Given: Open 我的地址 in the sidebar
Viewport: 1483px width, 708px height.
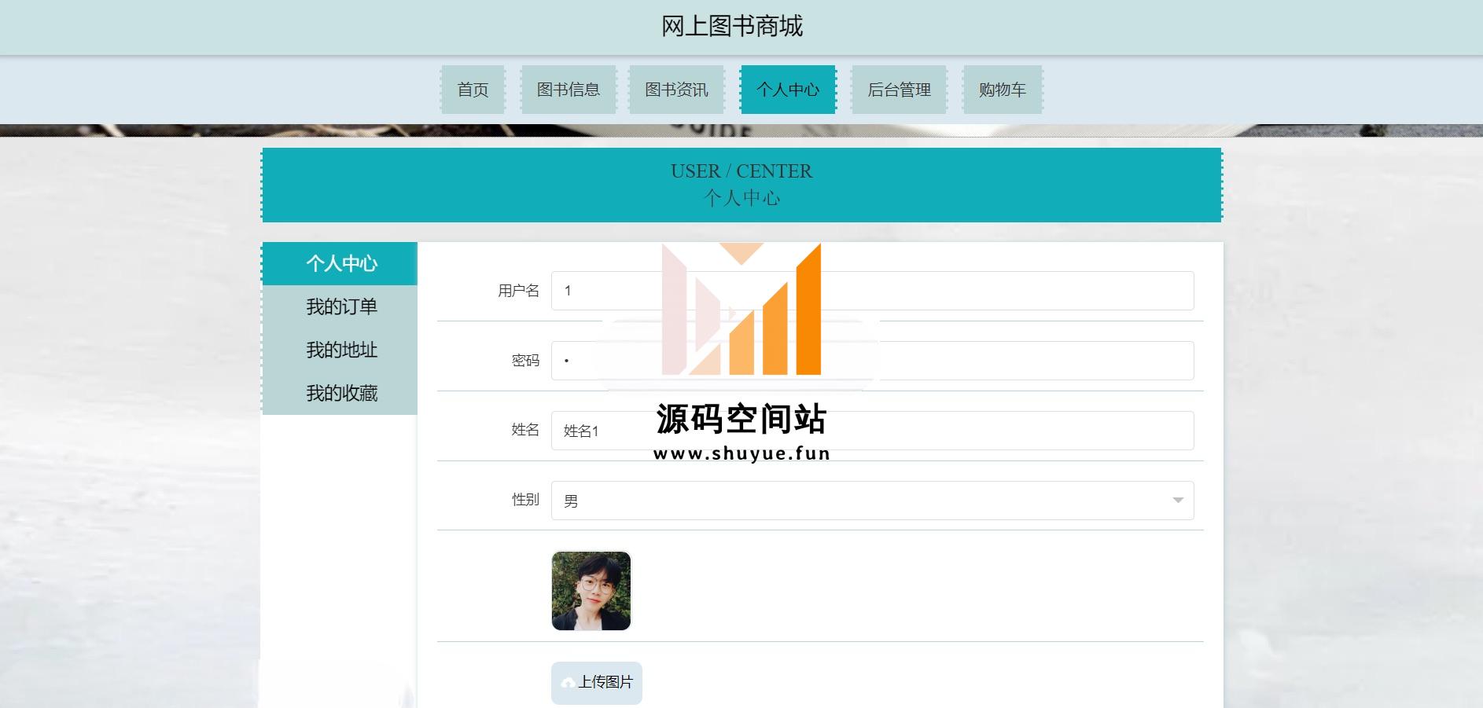Looking at the screenshot, I should (340, 350).
